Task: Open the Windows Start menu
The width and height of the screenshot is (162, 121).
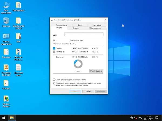Action: [x=4, y=118]
